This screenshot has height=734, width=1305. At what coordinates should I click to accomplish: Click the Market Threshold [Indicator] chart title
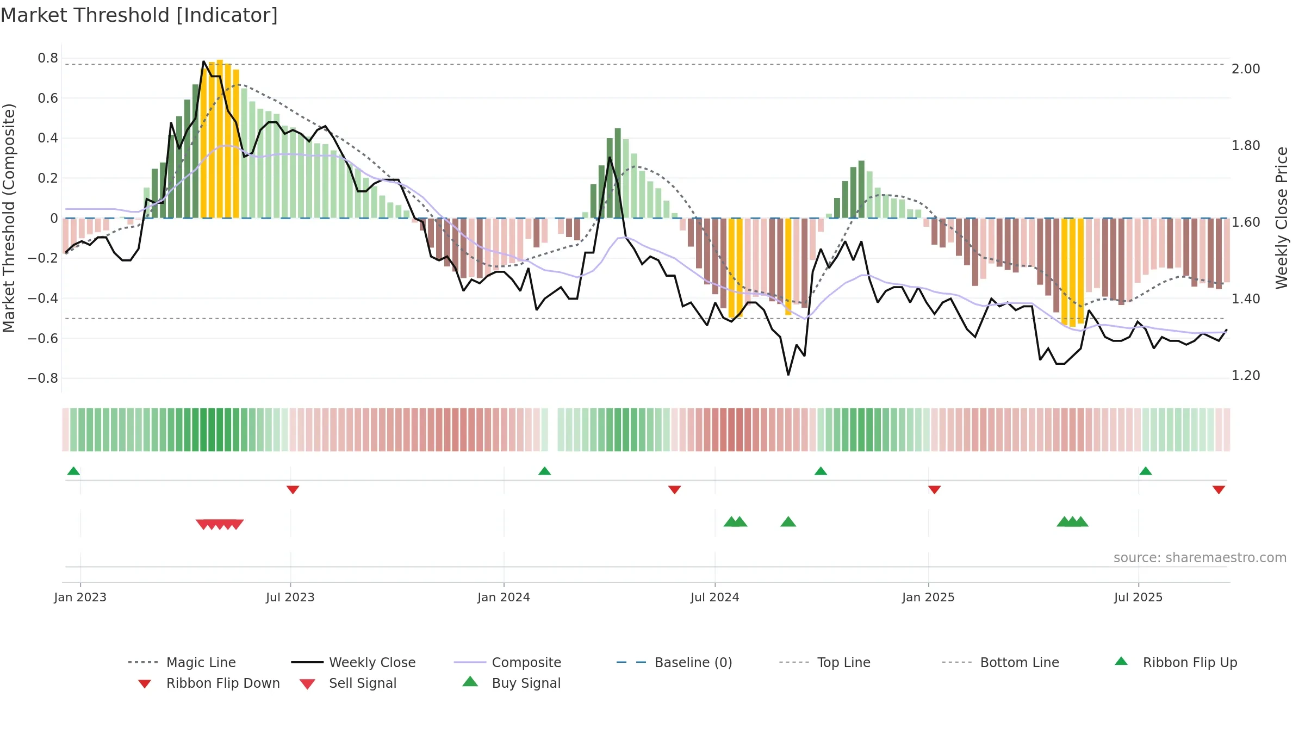coord(139,15)
